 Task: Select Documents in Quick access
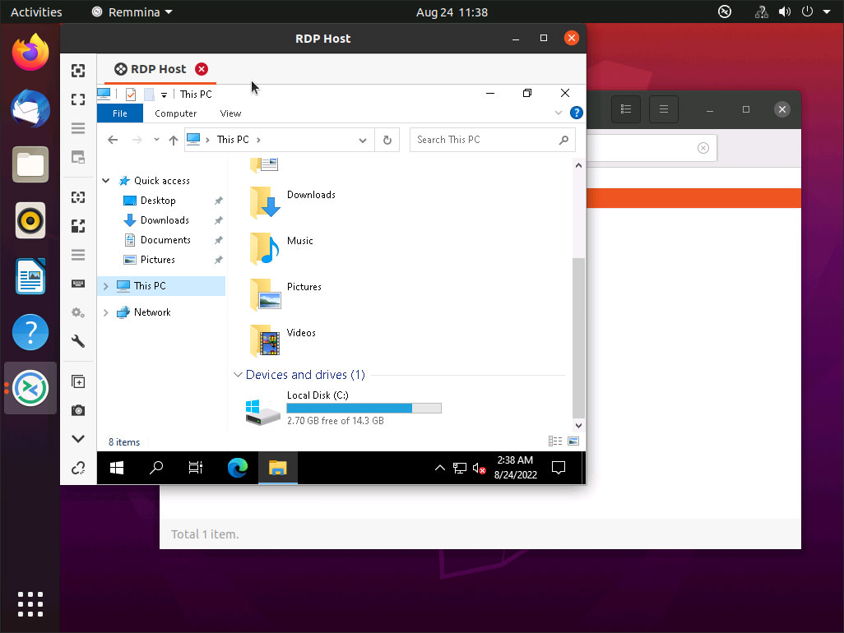tap(165, 240)
